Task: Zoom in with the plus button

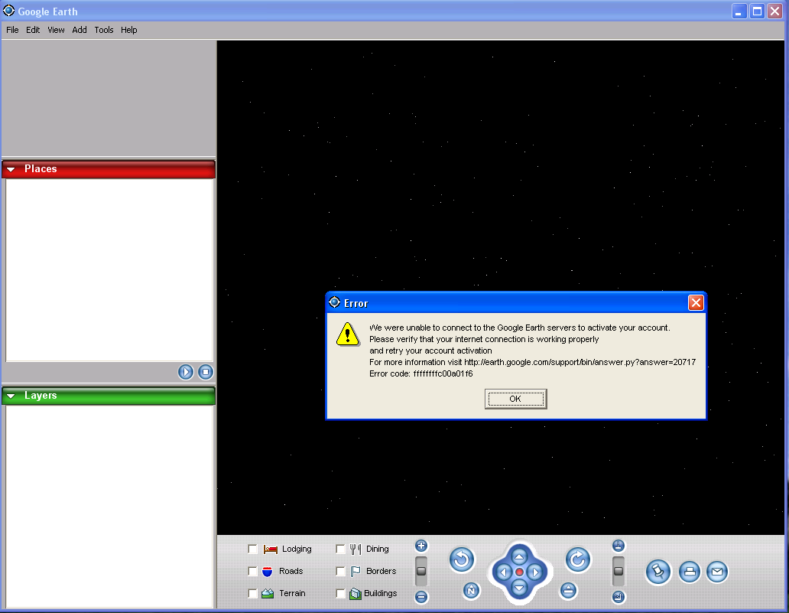Action: point(421,546)
